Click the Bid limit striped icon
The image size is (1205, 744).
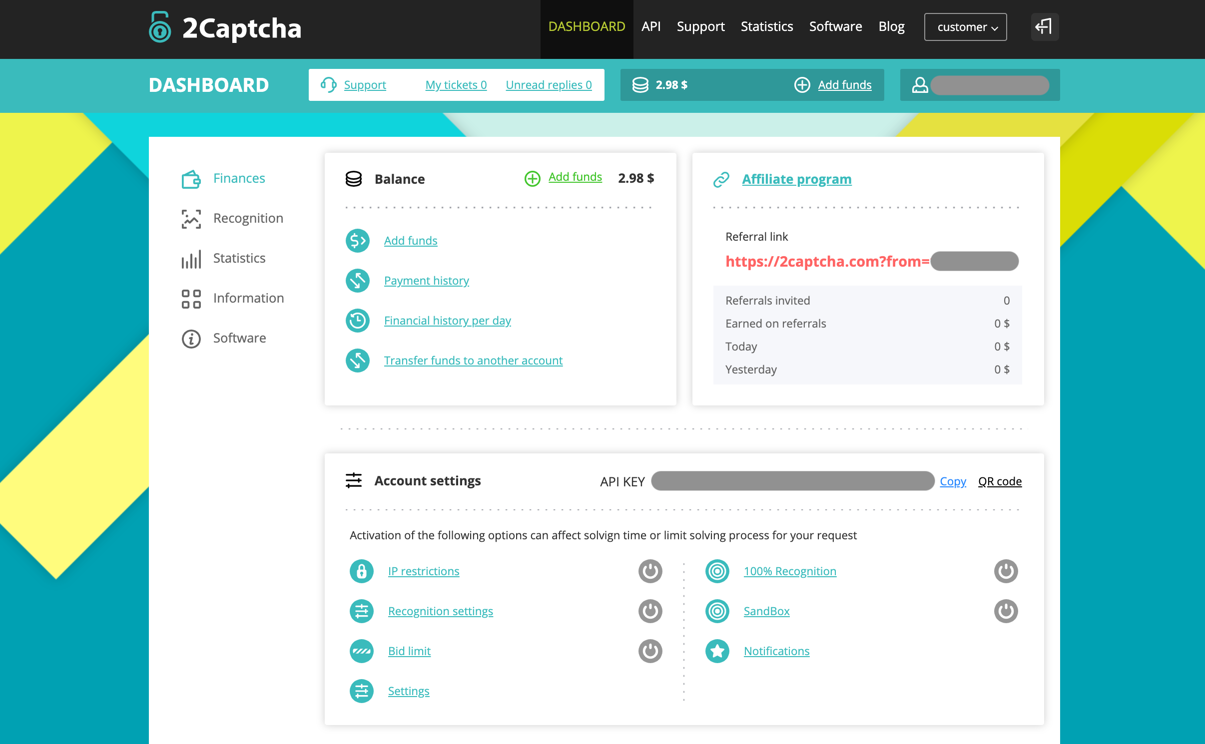pyautogui.click(x=362, y=651)
